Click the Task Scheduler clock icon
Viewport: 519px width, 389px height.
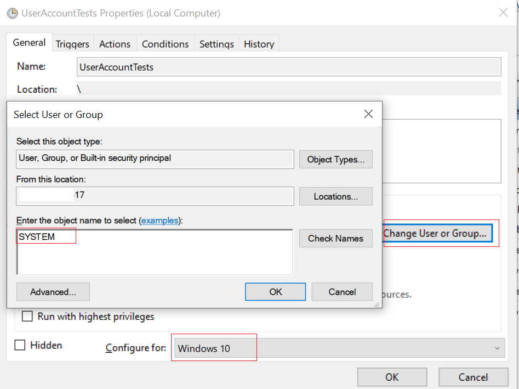tap(12, 13)
